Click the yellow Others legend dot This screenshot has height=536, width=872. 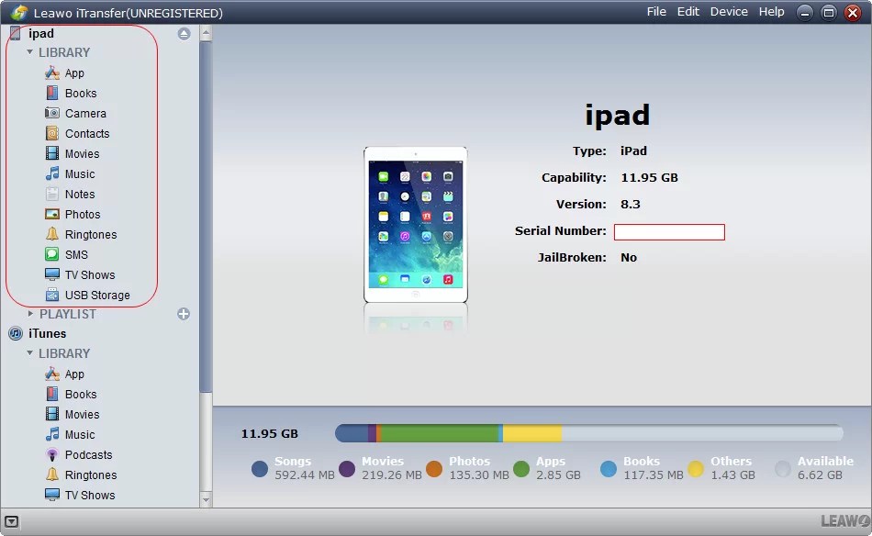pyautogui.click(x=696, y=469)
